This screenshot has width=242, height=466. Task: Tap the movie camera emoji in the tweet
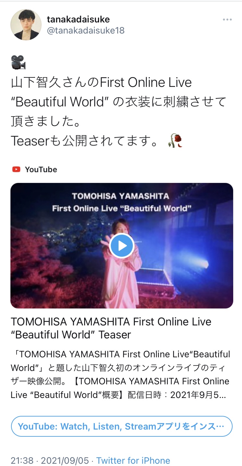point(19,62)
